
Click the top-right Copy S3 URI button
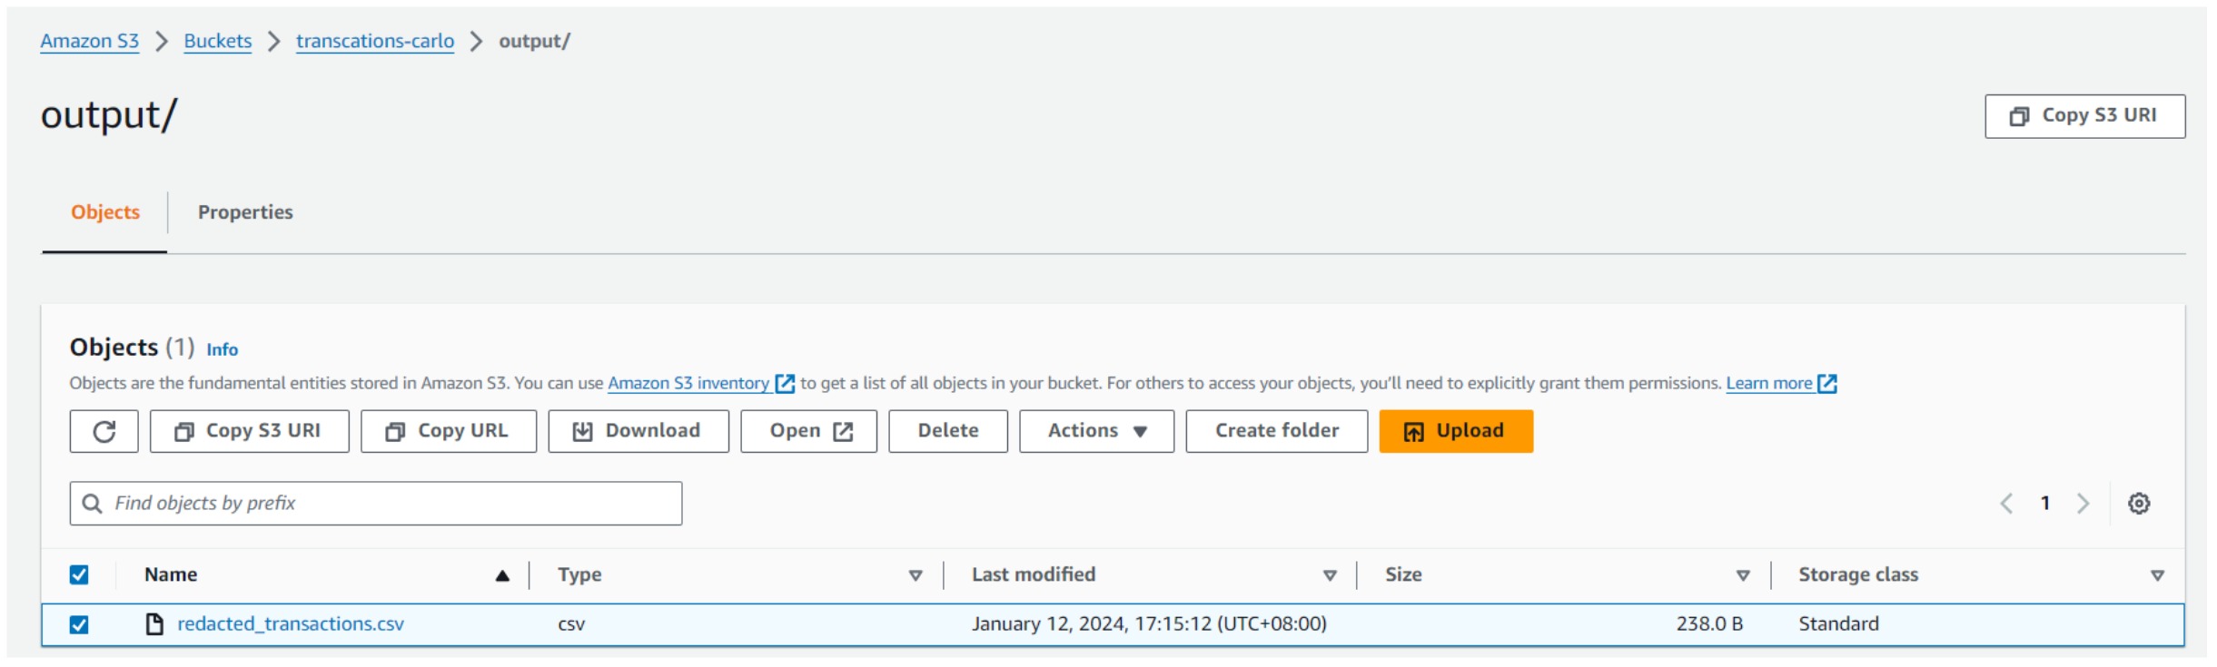2084,116
